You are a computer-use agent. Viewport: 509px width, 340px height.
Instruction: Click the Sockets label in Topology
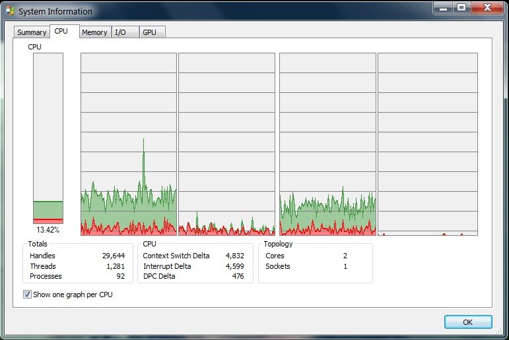click(278, 266)
